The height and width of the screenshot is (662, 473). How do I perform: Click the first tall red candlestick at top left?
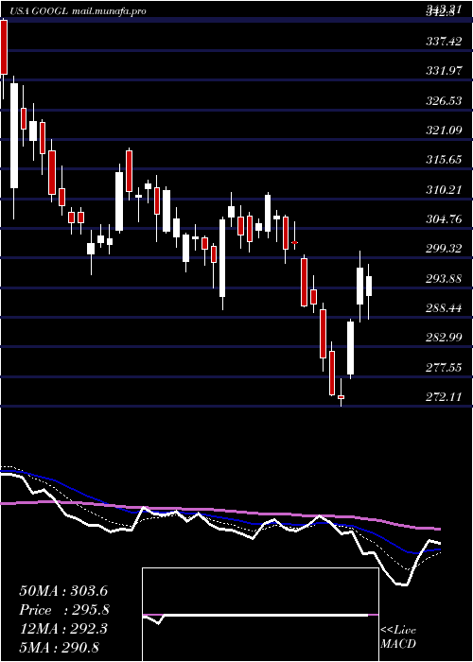[x=4, y=47]
